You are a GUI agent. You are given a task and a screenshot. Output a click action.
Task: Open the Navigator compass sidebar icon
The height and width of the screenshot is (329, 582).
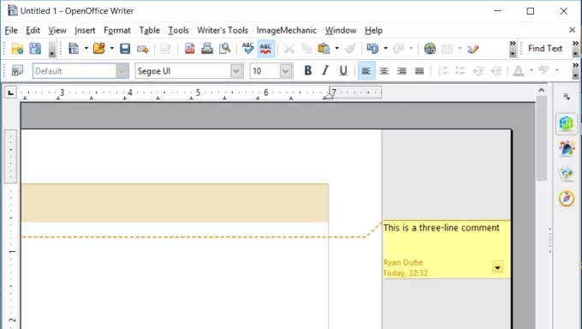[567, 198]
